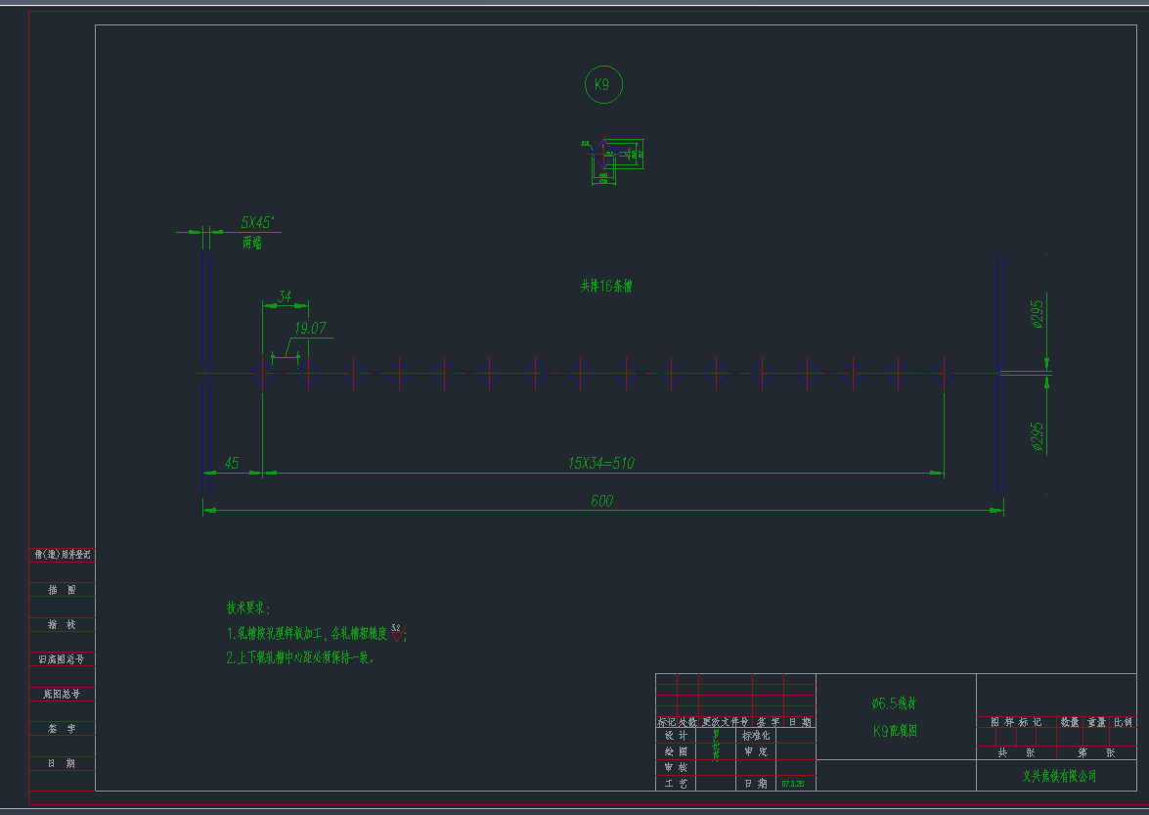Select the 600 overall length dimension

coord(601,501)
